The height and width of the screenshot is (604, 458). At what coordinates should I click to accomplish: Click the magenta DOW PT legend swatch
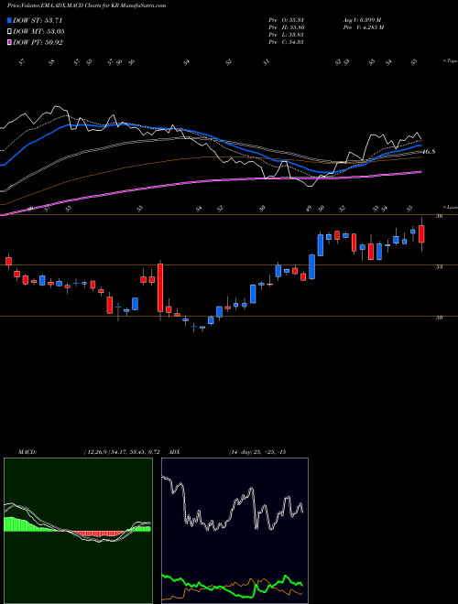click(10, 43)
